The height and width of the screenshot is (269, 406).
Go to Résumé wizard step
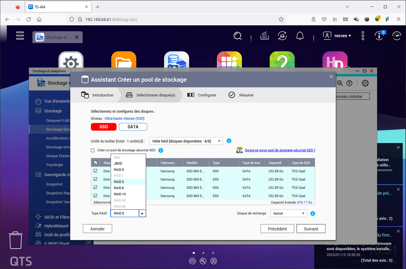click(x=241, y=95)
